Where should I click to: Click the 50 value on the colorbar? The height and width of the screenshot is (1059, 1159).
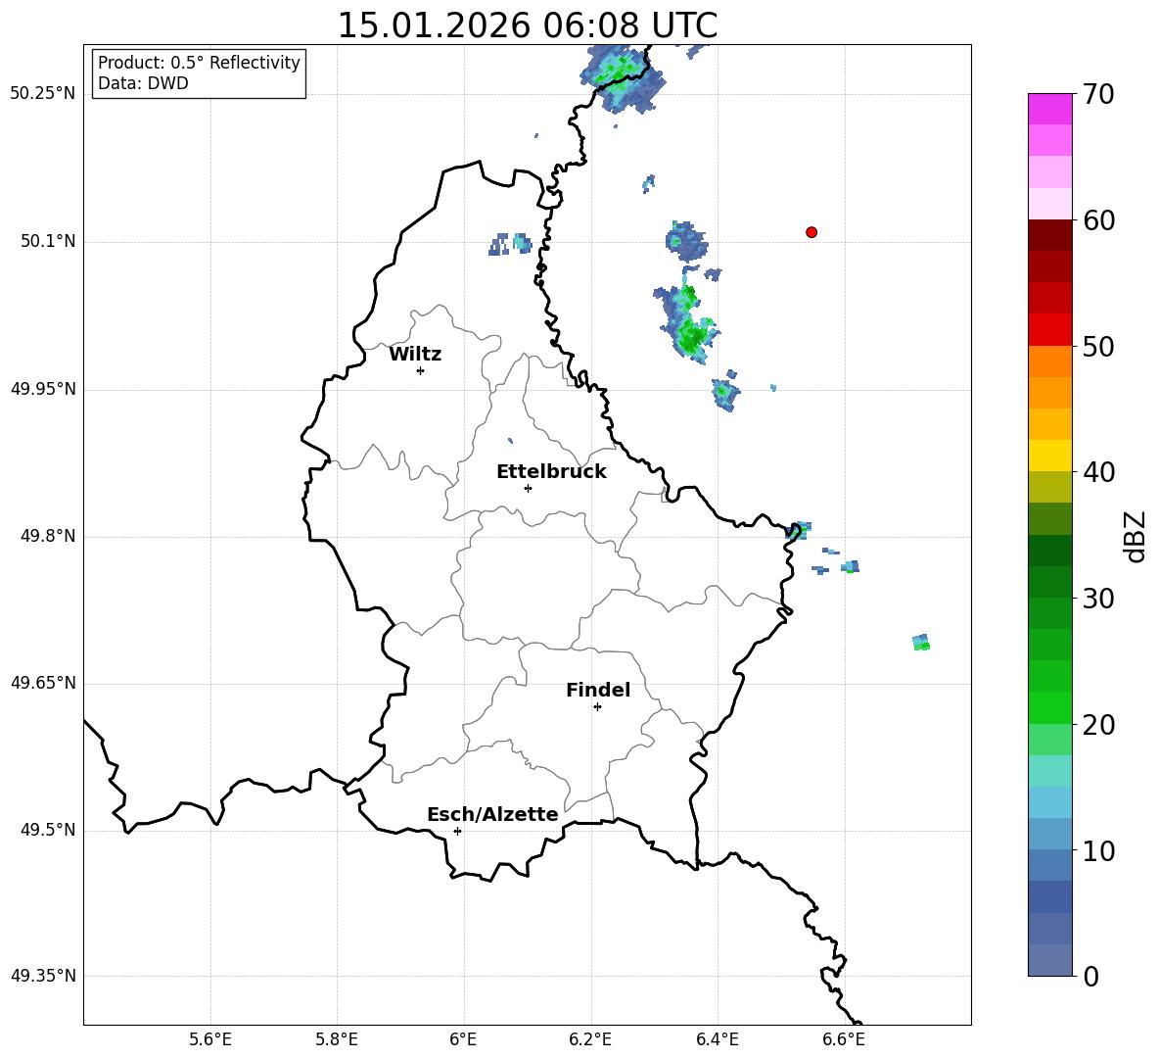[1098, 346]
